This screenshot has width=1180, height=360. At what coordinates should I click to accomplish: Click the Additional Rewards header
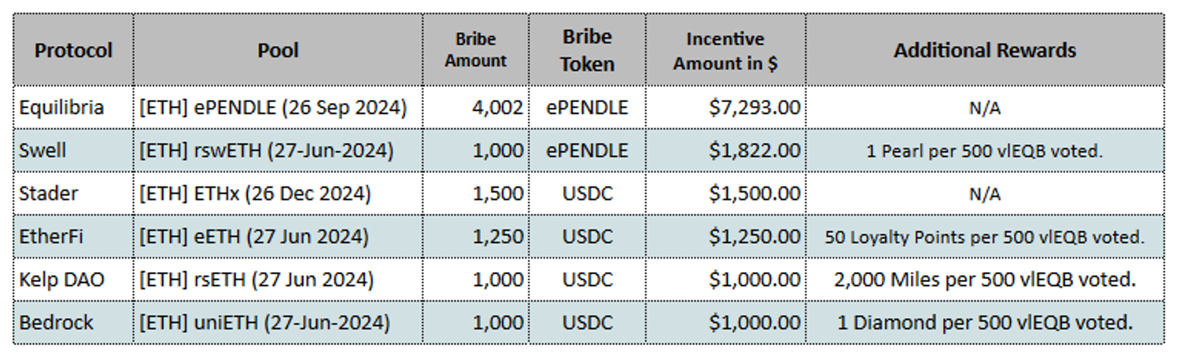pos(984,50)
